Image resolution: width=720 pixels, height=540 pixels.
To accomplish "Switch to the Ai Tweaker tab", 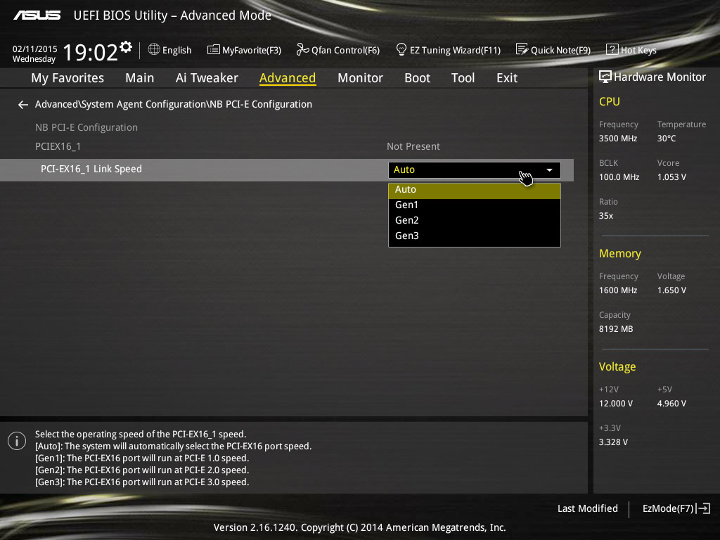I will click(x=207, y=78).
